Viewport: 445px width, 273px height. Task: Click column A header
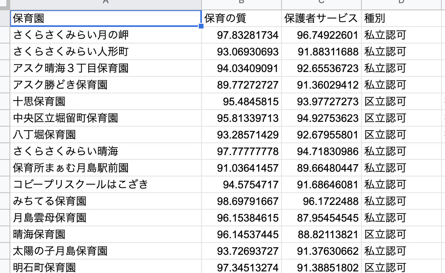[x=106, y=4]
